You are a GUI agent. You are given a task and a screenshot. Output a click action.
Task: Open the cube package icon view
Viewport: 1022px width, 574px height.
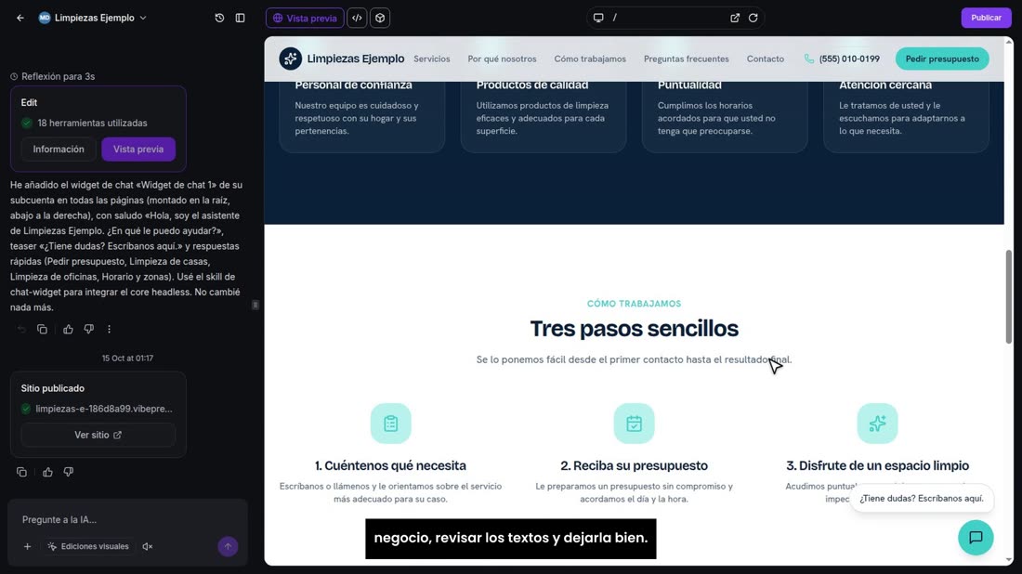click(x=380, y=18)
